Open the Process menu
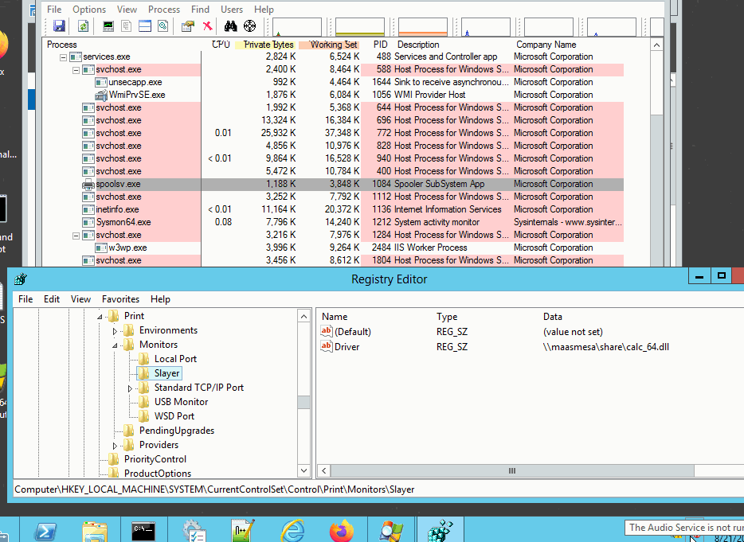 [x=164, y=10]
